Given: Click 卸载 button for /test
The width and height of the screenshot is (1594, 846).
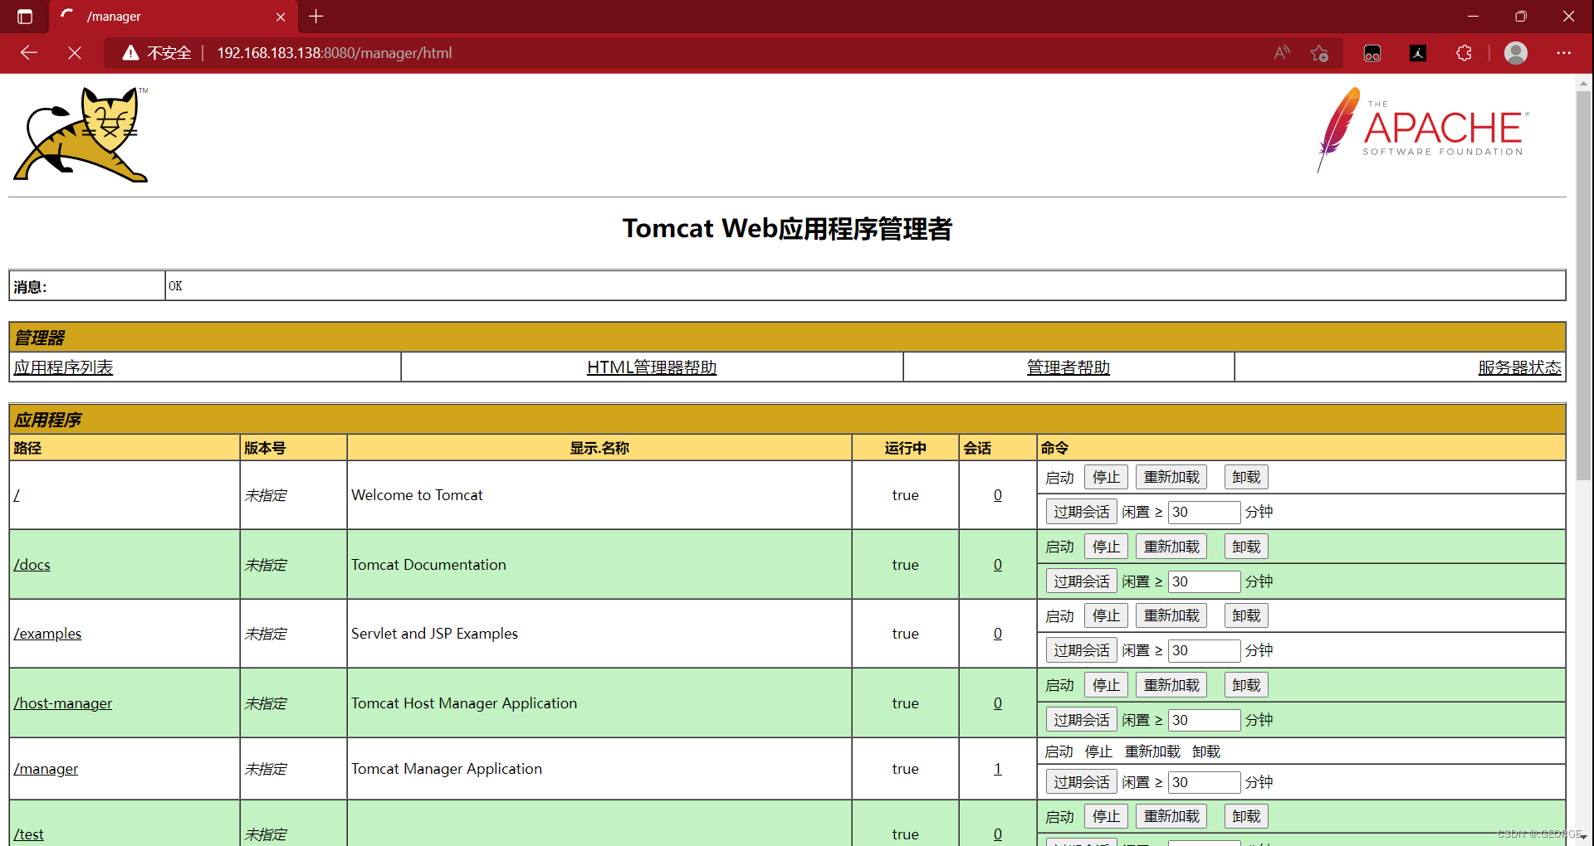Looking at the screenshot, I should pyautogui.click(x=1246, y=816).
